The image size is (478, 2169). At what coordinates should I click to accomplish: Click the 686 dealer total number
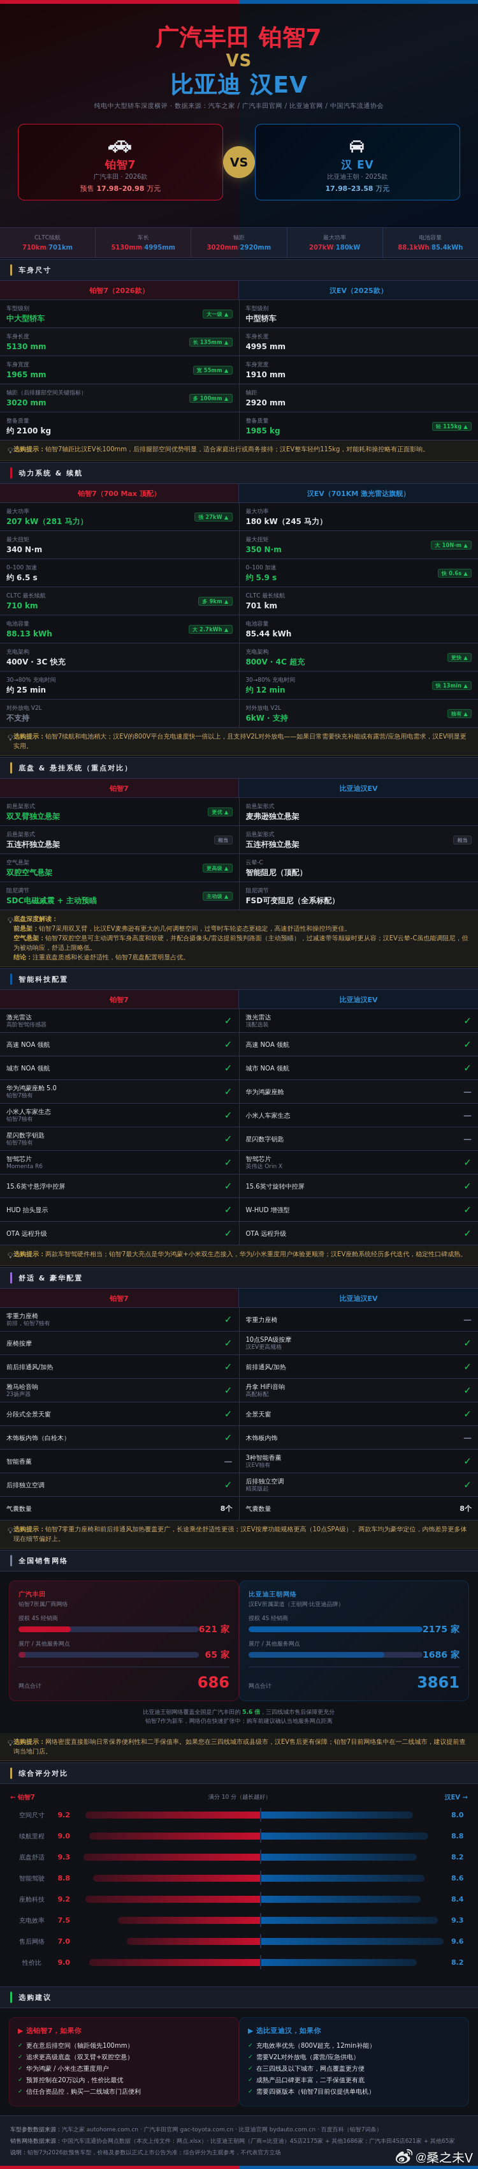pyautogui.click(x=214, y=1683)
